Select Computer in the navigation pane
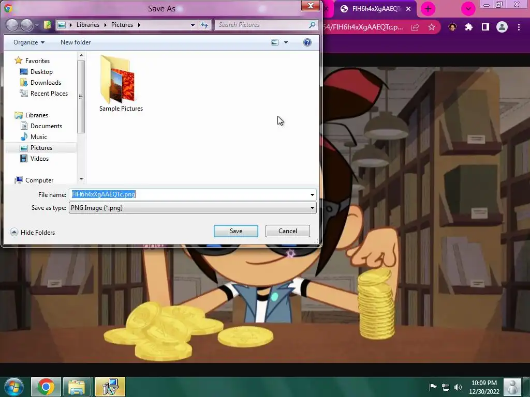This screenshot has height=397, width=530. (x=39, y=180)
